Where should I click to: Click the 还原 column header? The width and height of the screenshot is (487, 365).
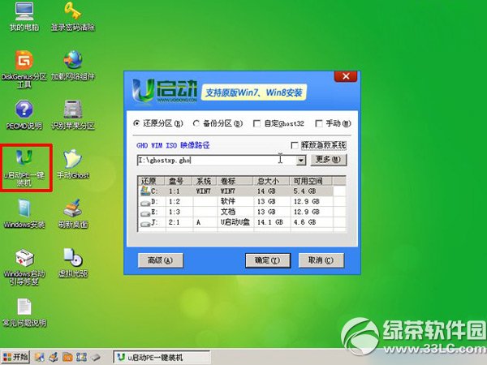pyautogui.click(x=152, y=181)
